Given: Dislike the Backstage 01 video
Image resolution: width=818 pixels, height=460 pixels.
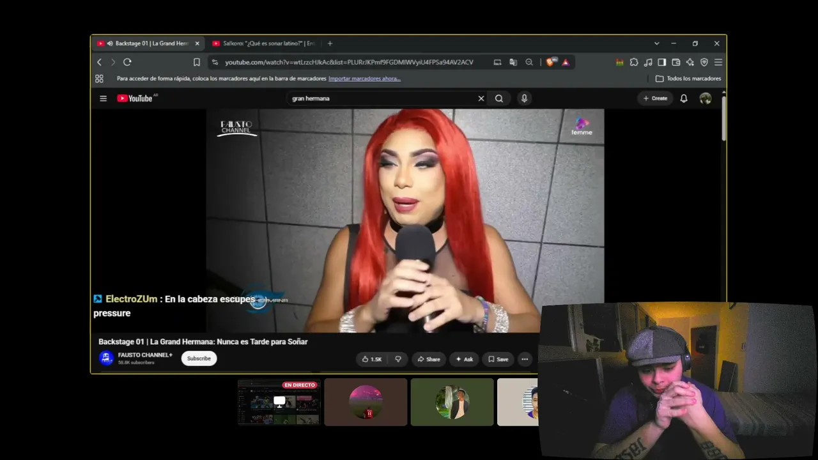Looking at the screenshot, I should 397,359.
